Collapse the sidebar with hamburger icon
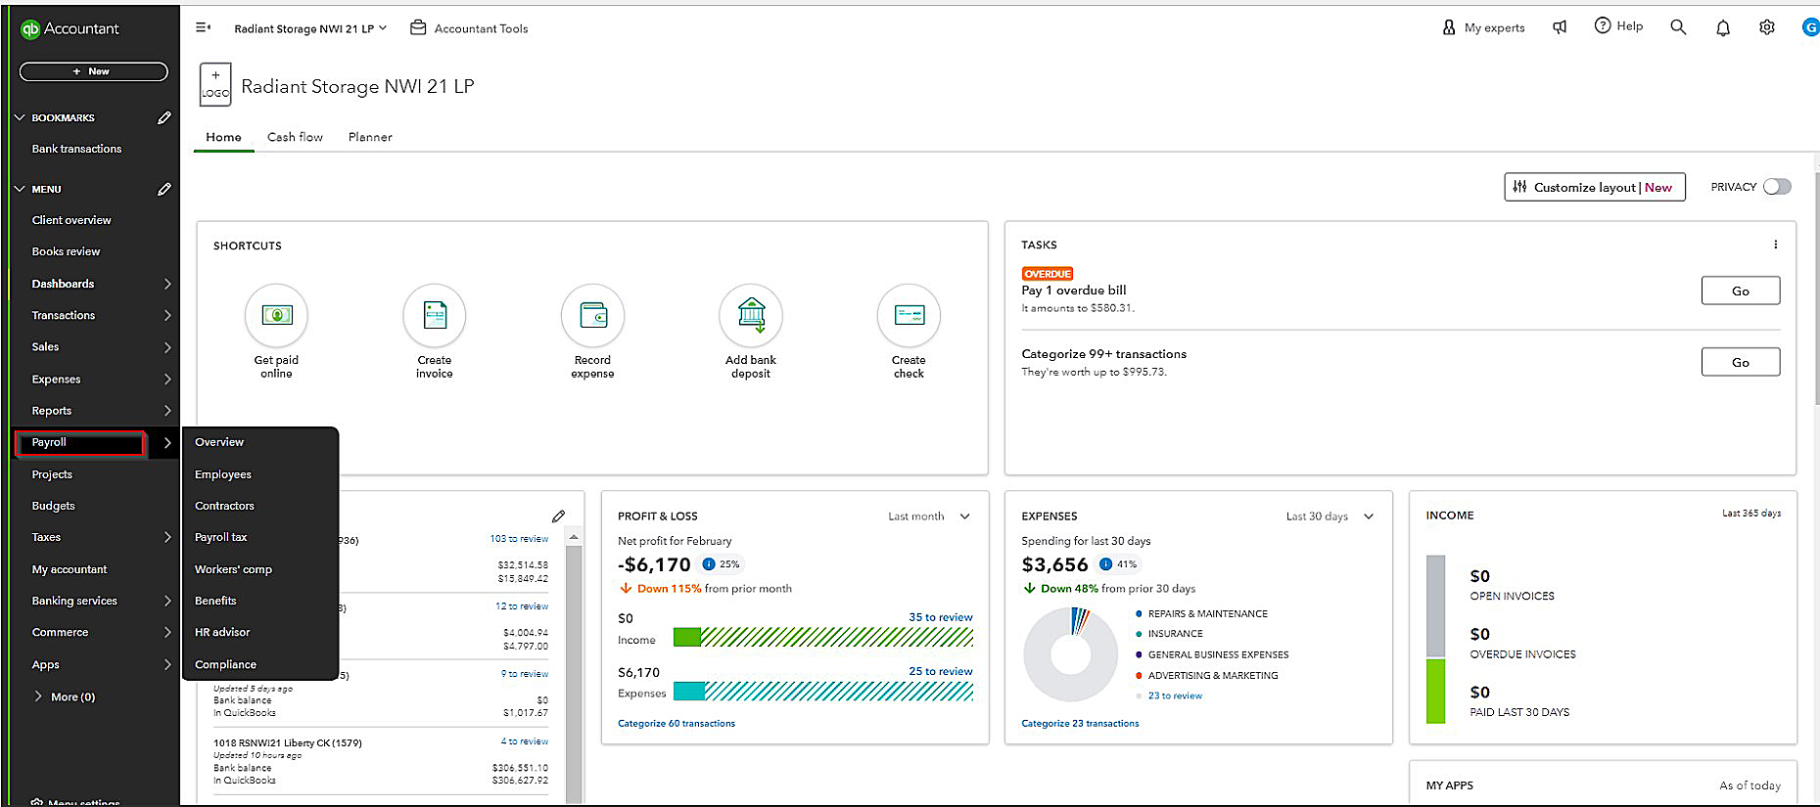 [x=204, y=27]
